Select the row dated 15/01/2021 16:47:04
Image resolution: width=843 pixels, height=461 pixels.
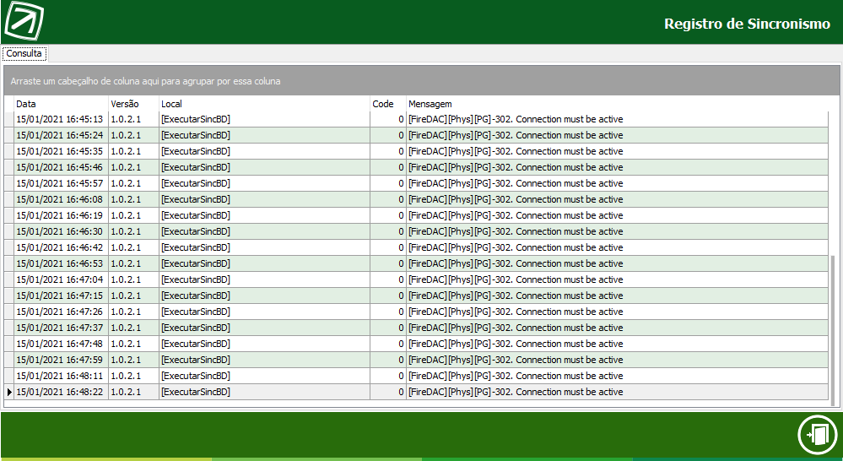point(416,279)
